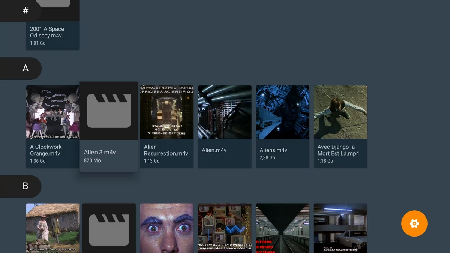Click the "1,36 Go" file size

click(x=37, y=161)
